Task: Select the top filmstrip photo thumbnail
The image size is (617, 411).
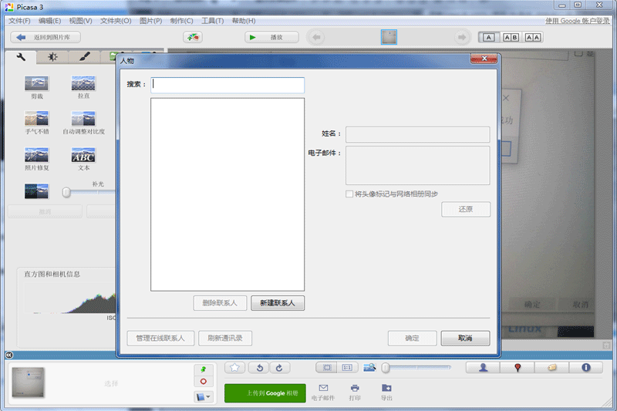Action: click(389, 37)
